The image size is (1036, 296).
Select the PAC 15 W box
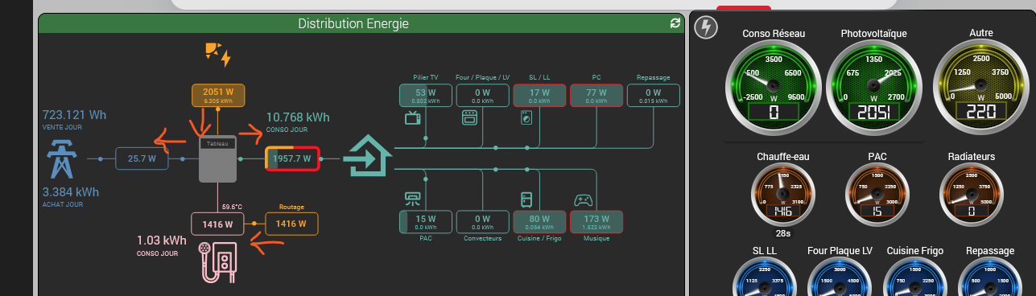pyautogui.click(x=426, y=221)
